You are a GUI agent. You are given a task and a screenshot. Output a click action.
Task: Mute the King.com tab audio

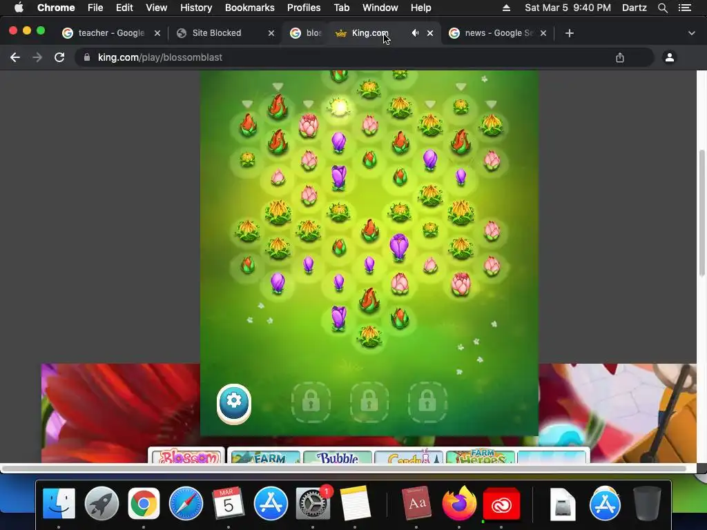coord(415,33)
